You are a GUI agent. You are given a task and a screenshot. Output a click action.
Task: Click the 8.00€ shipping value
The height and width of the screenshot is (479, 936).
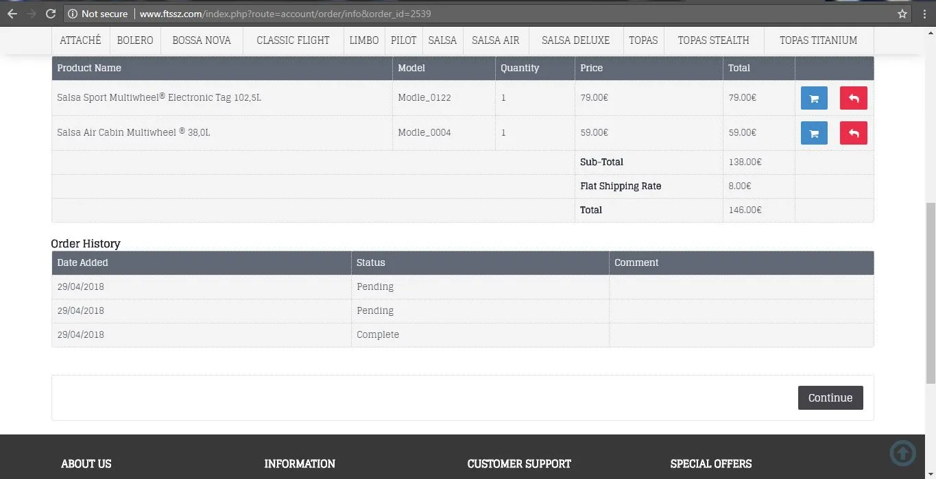[739, 186]
